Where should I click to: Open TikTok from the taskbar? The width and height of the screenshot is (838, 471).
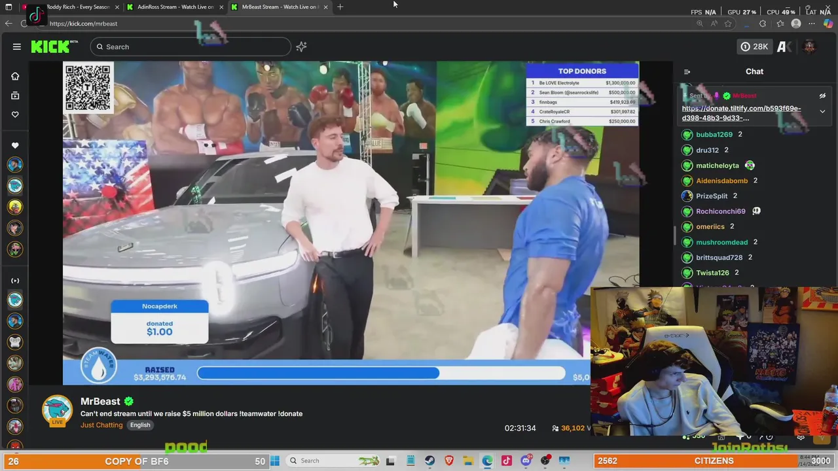click(506, 461)
